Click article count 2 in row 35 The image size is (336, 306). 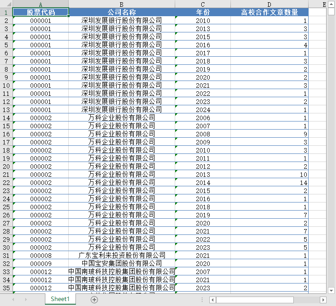pos(270,288)
